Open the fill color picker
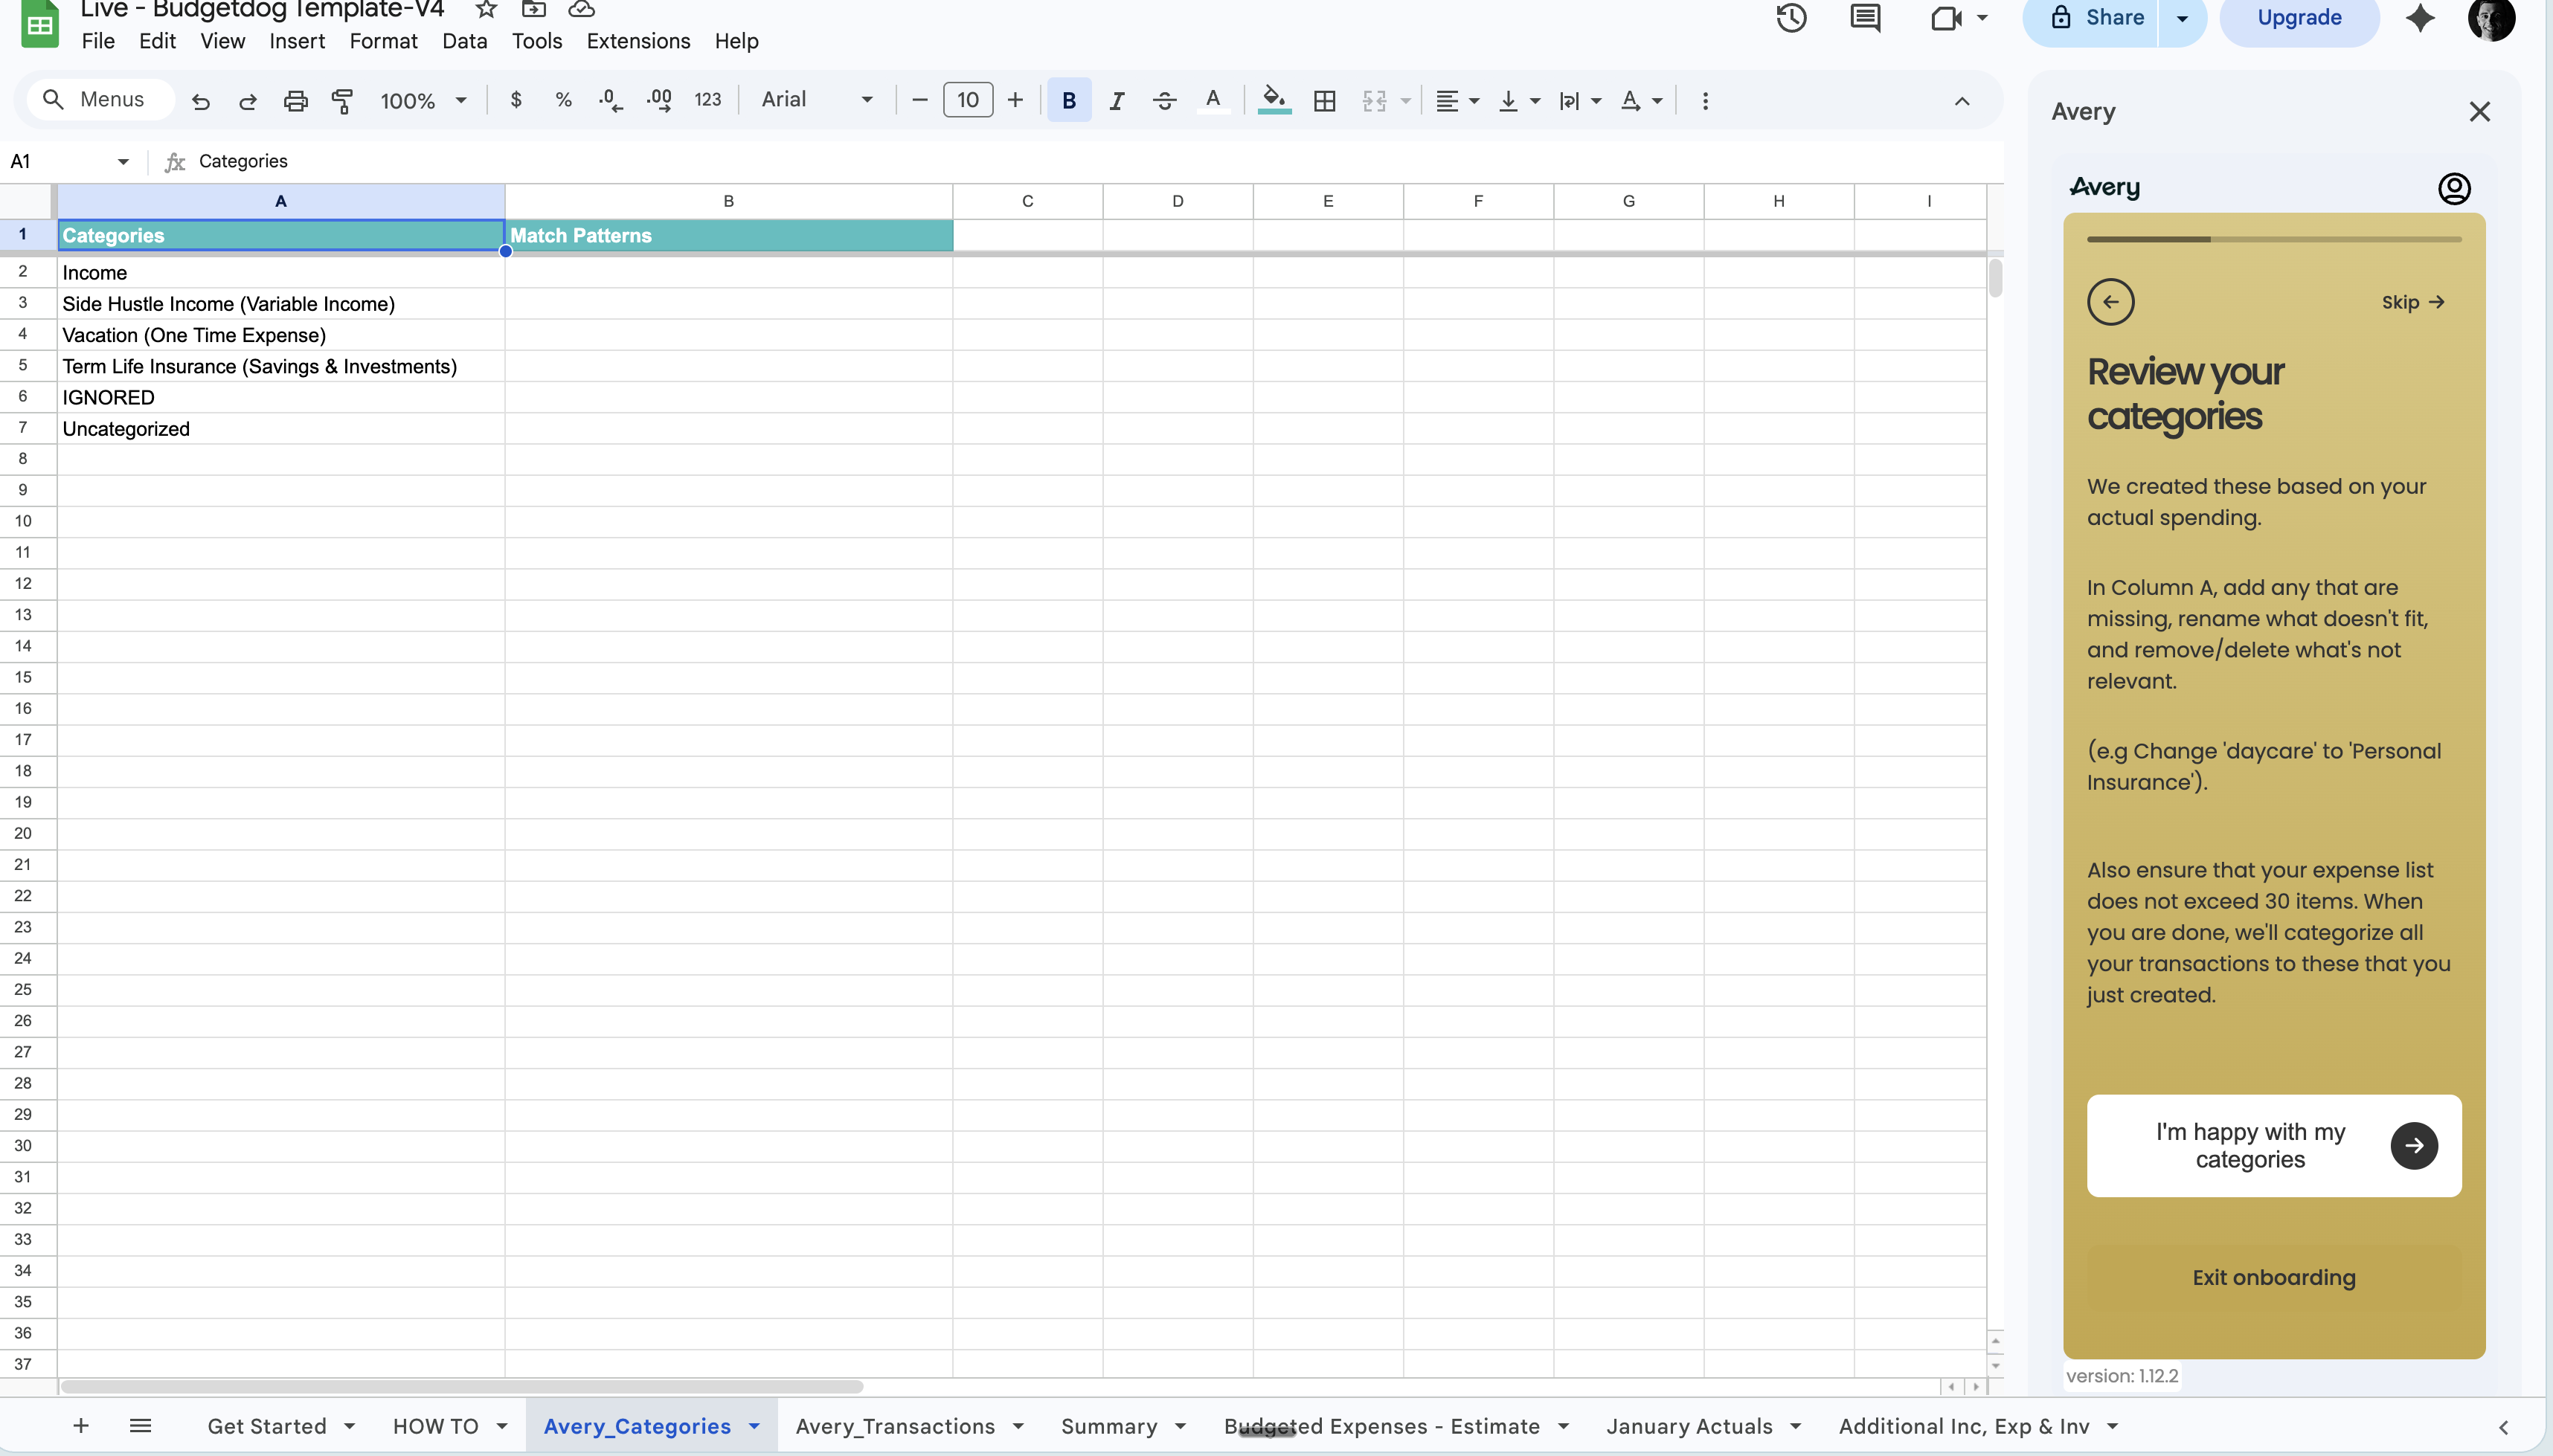This screenshot has height=1456, width=2553. 1273,100
